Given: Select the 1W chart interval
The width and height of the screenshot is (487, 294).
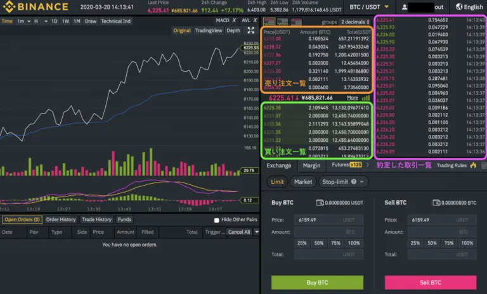Looking at the screenshot, I should (x=65, y=21).
